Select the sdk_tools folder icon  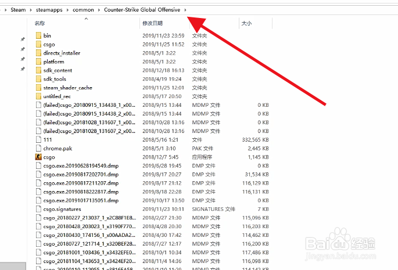(x=38, y=79)
